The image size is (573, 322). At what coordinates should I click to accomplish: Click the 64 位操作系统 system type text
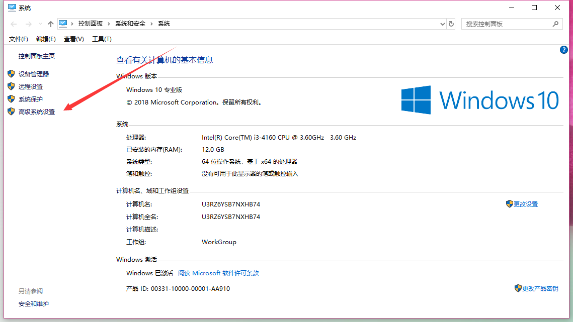[250, 162]
